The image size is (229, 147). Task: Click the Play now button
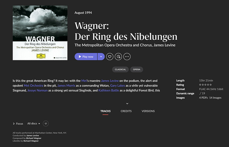click(86, 57)
